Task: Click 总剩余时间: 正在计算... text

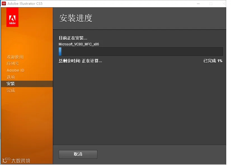Action: coord(80,61)
